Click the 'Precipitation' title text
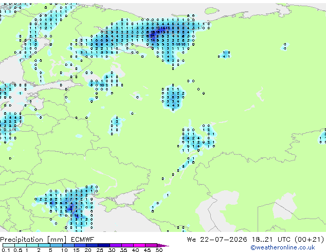Viewport: 326px width, 252px height. tap(22, 240)
